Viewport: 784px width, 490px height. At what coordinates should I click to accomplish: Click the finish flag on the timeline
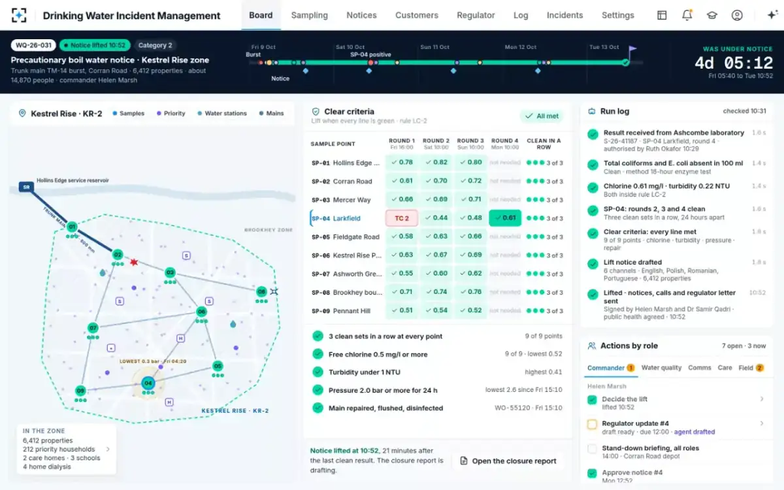[632, 50]
